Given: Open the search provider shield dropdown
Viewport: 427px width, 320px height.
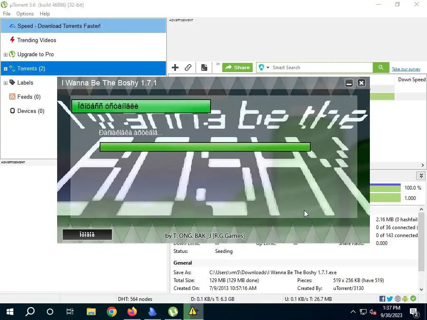Looking at the screenshot, I should point(264,67).
